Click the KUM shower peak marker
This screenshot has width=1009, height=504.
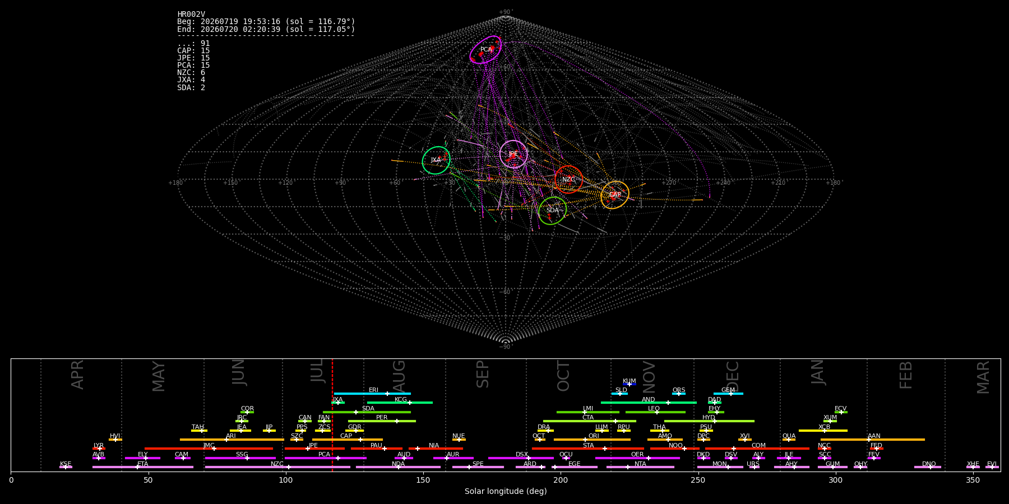(x=629, y=384)
